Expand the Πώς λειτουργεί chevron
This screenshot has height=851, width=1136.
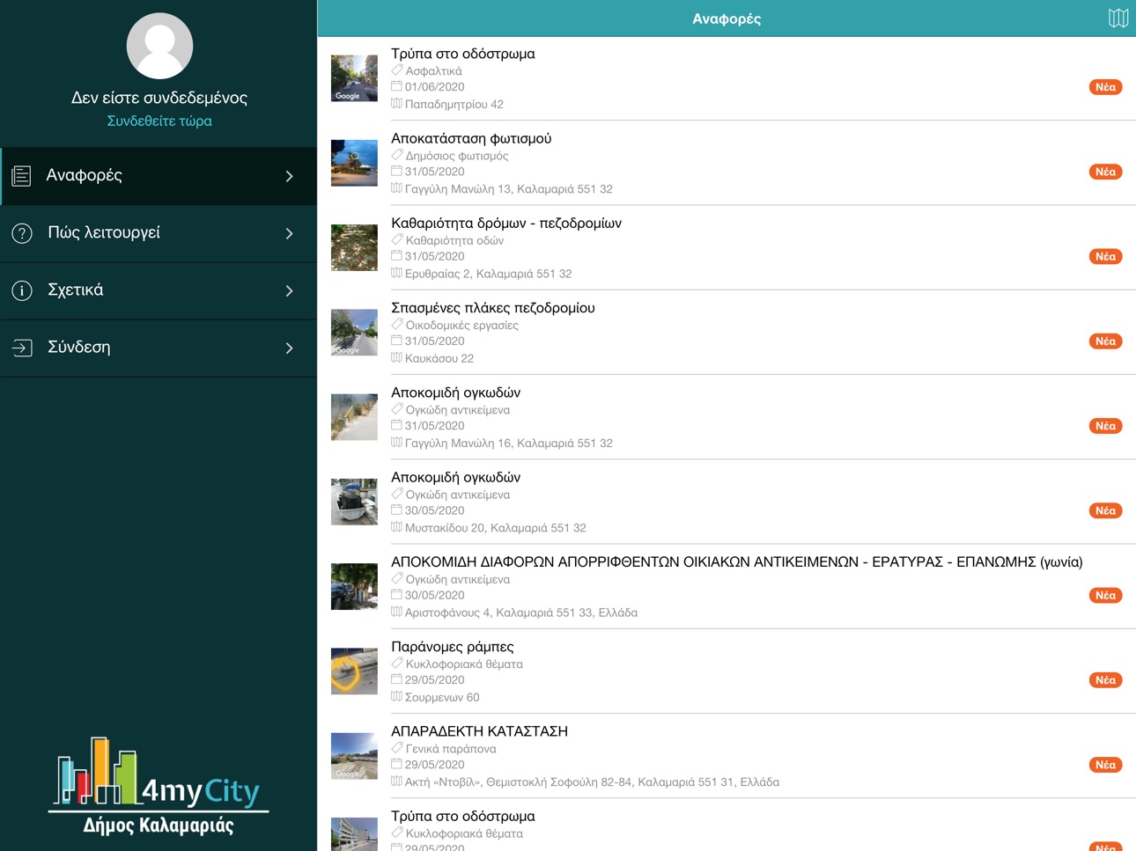click(290, 233)
